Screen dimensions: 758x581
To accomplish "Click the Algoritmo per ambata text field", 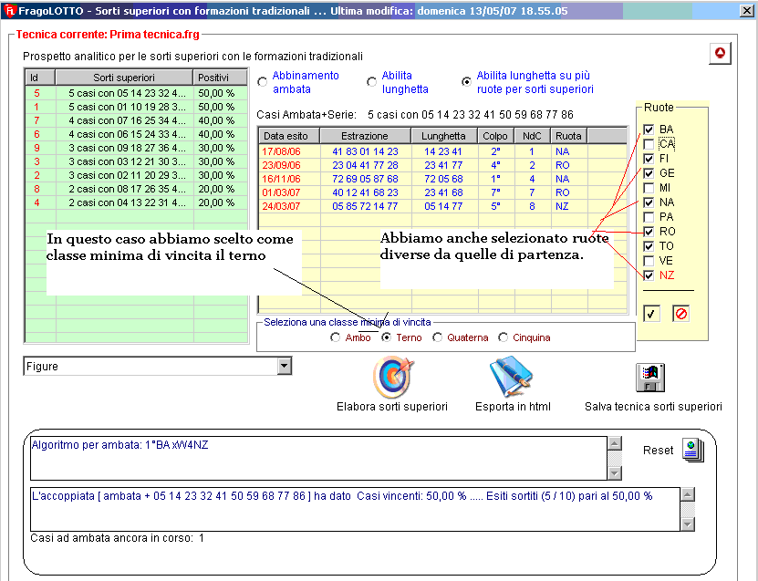I will (x=317, y=457).
